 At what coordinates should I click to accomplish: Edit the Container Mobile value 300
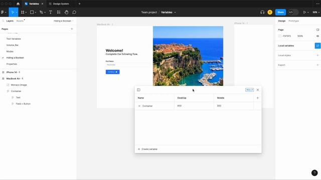(x=234, y=106)
